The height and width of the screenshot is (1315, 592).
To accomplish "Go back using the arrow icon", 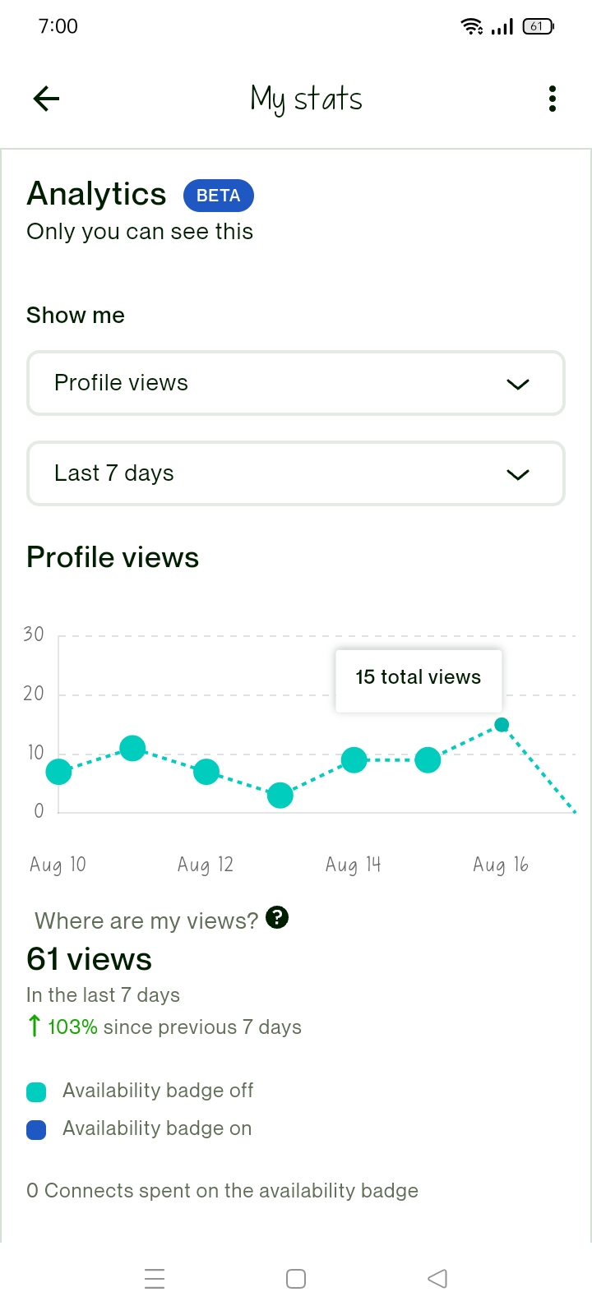I will click(46, 99).
